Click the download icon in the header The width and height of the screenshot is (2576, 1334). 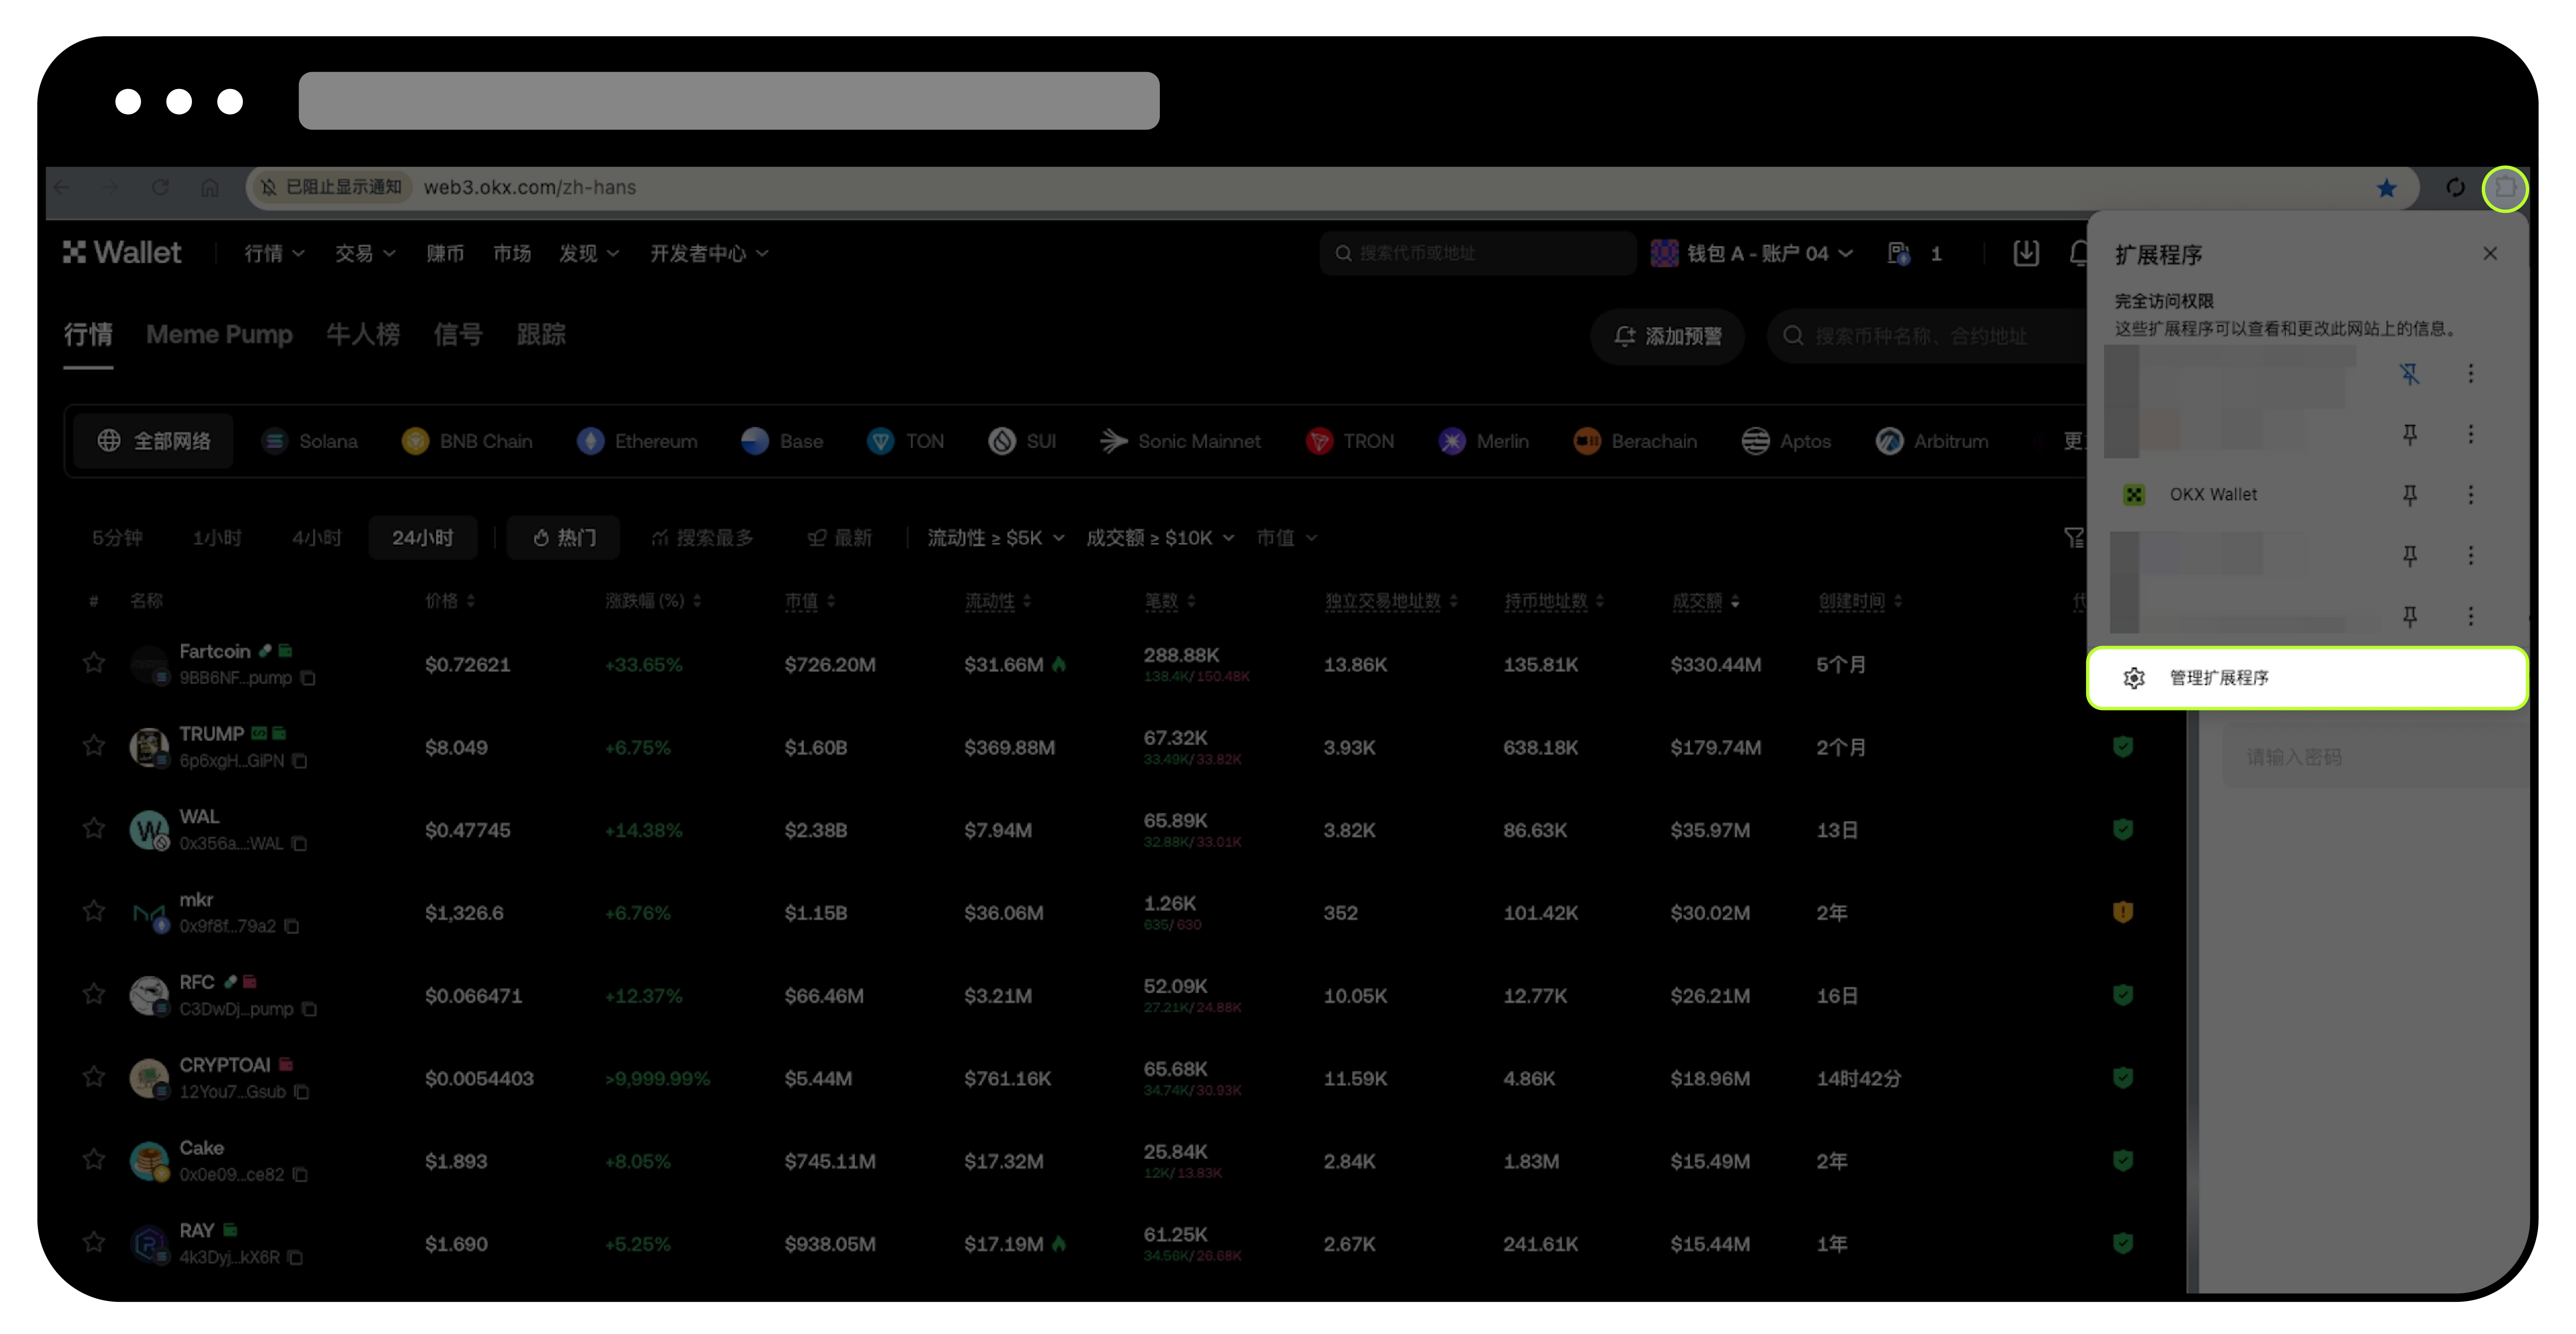(2025, 253)
